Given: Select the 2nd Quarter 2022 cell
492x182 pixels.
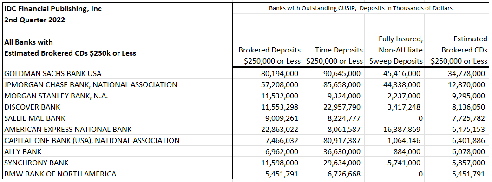Looking at the screenshot, I should [35, 19].
